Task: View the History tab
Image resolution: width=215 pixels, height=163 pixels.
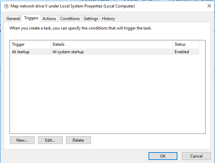Action: tap(109, 19)
